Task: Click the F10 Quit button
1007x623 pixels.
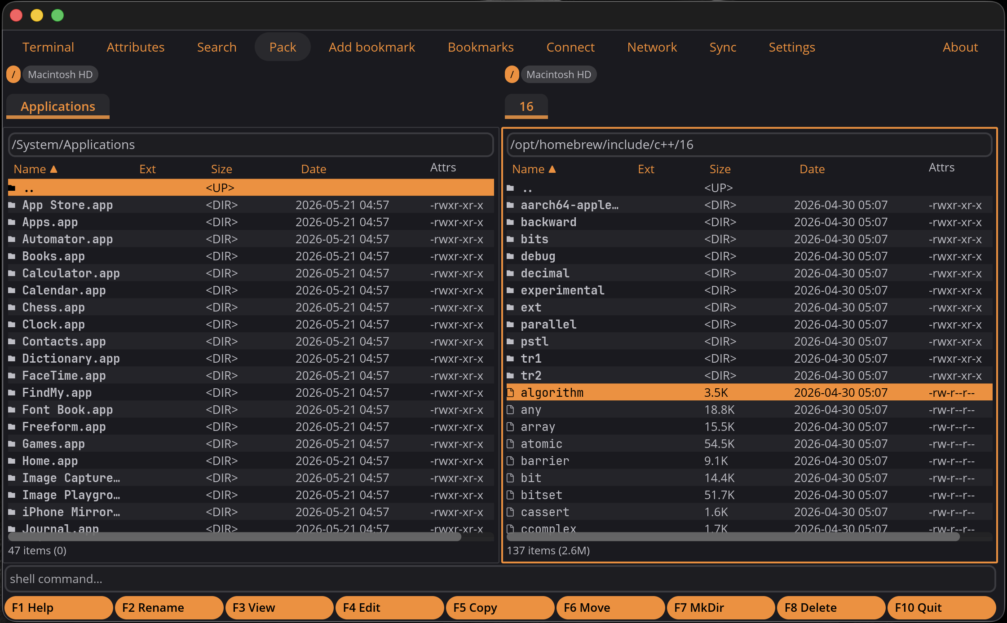Action: pyautogui.click(x=941, y=608)
